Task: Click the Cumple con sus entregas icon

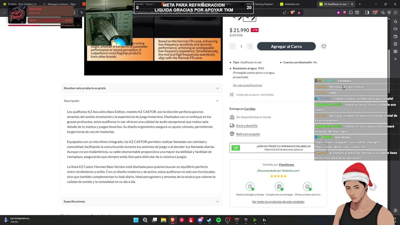Action: [279, 187]
